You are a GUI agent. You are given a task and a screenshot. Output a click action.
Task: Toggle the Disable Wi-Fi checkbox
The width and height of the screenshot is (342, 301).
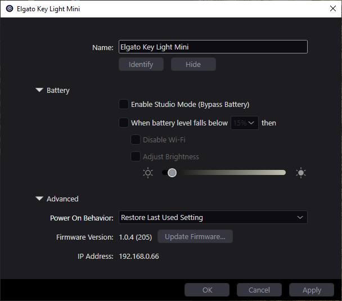click(136, 140)
